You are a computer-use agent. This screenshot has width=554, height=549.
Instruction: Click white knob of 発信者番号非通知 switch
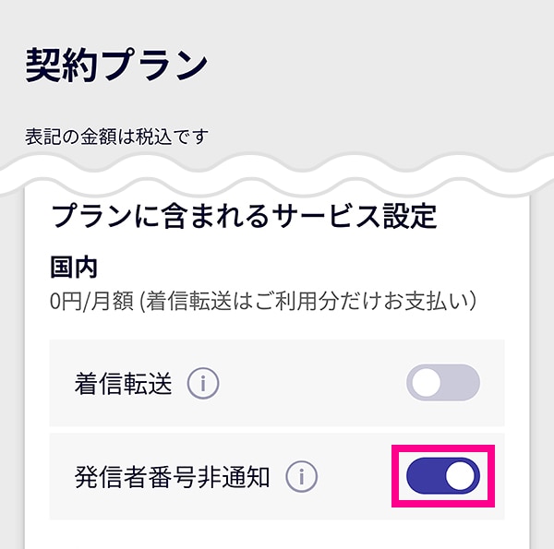click(x=460, y=476)
